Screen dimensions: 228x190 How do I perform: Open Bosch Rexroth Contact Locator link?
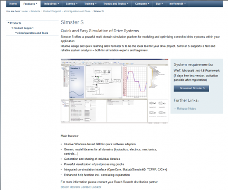pos(81,187)
